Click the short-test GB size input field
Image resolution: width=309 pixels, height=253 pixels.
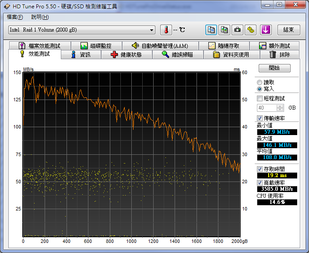pos(267,108)
